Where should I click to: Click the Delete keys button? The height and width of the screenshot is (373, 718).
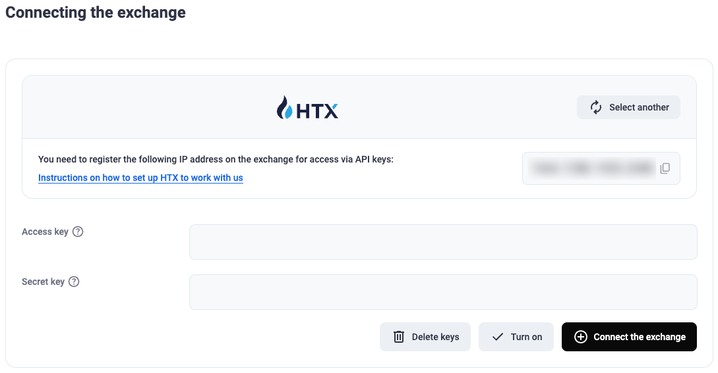coord(425,337)
